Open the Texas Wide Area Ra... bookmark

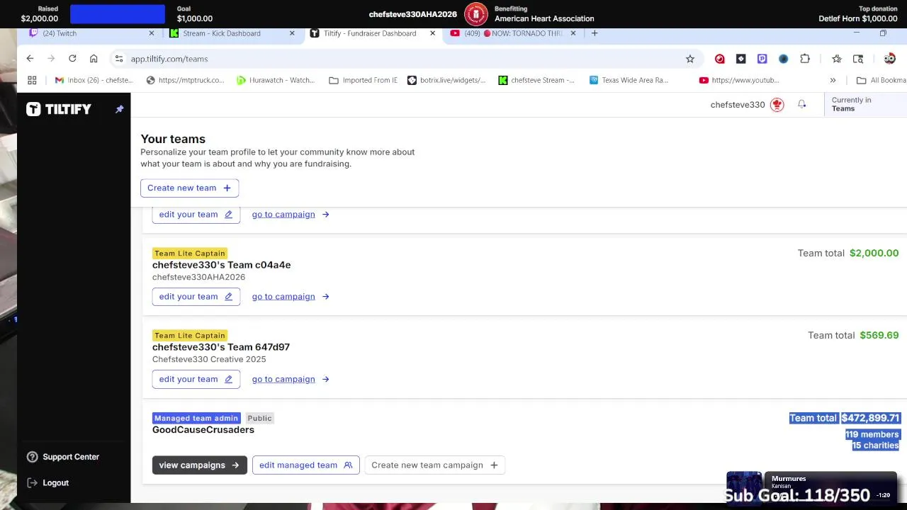pos(629,80)
